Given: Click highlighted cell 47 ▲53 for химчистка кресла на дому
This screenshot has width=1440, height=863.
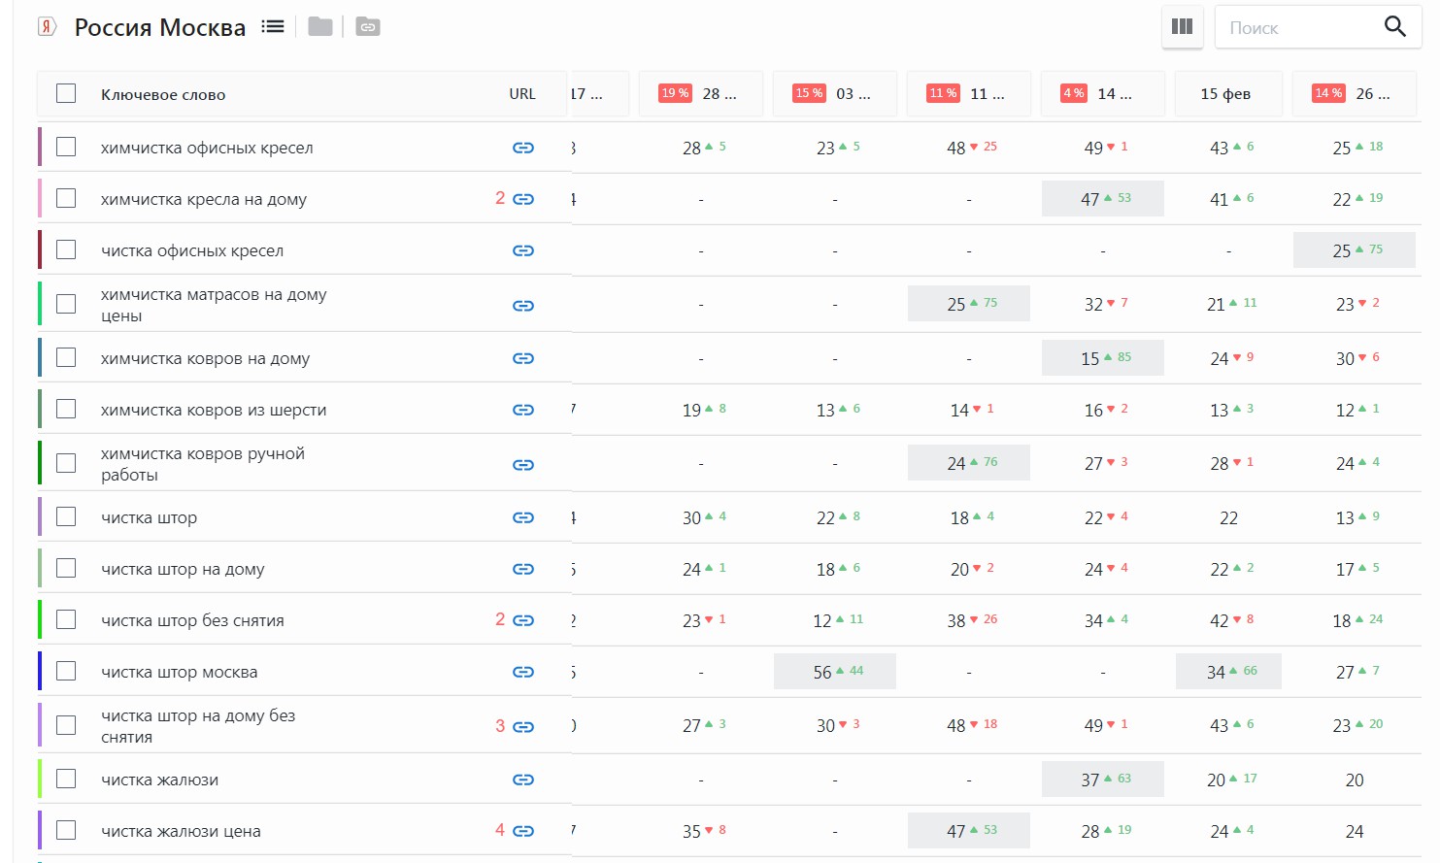Looking at the screenshot, I should pyautogui.click(x=1103, y=199).
